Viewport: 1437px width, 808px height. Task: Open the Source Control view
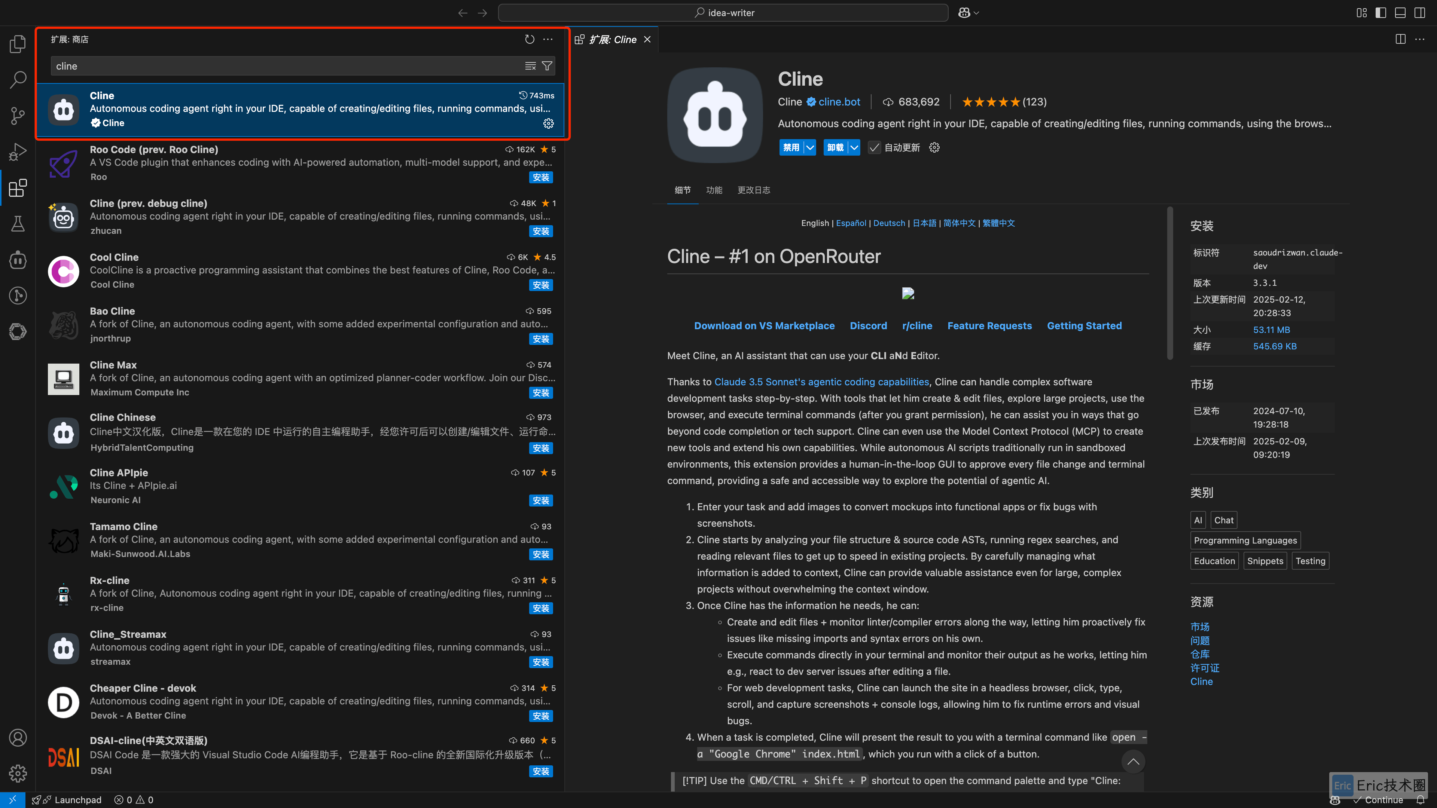point(18,116)
